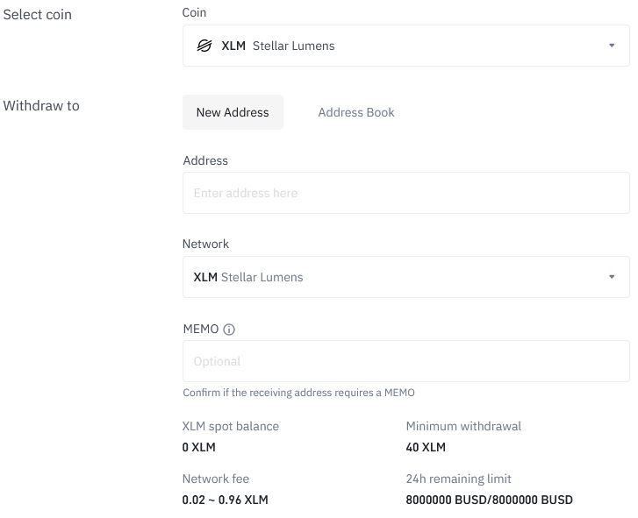Click the 40 XLM minimum withdrawal value
638x518 pixels.
(x=426, y=447)
